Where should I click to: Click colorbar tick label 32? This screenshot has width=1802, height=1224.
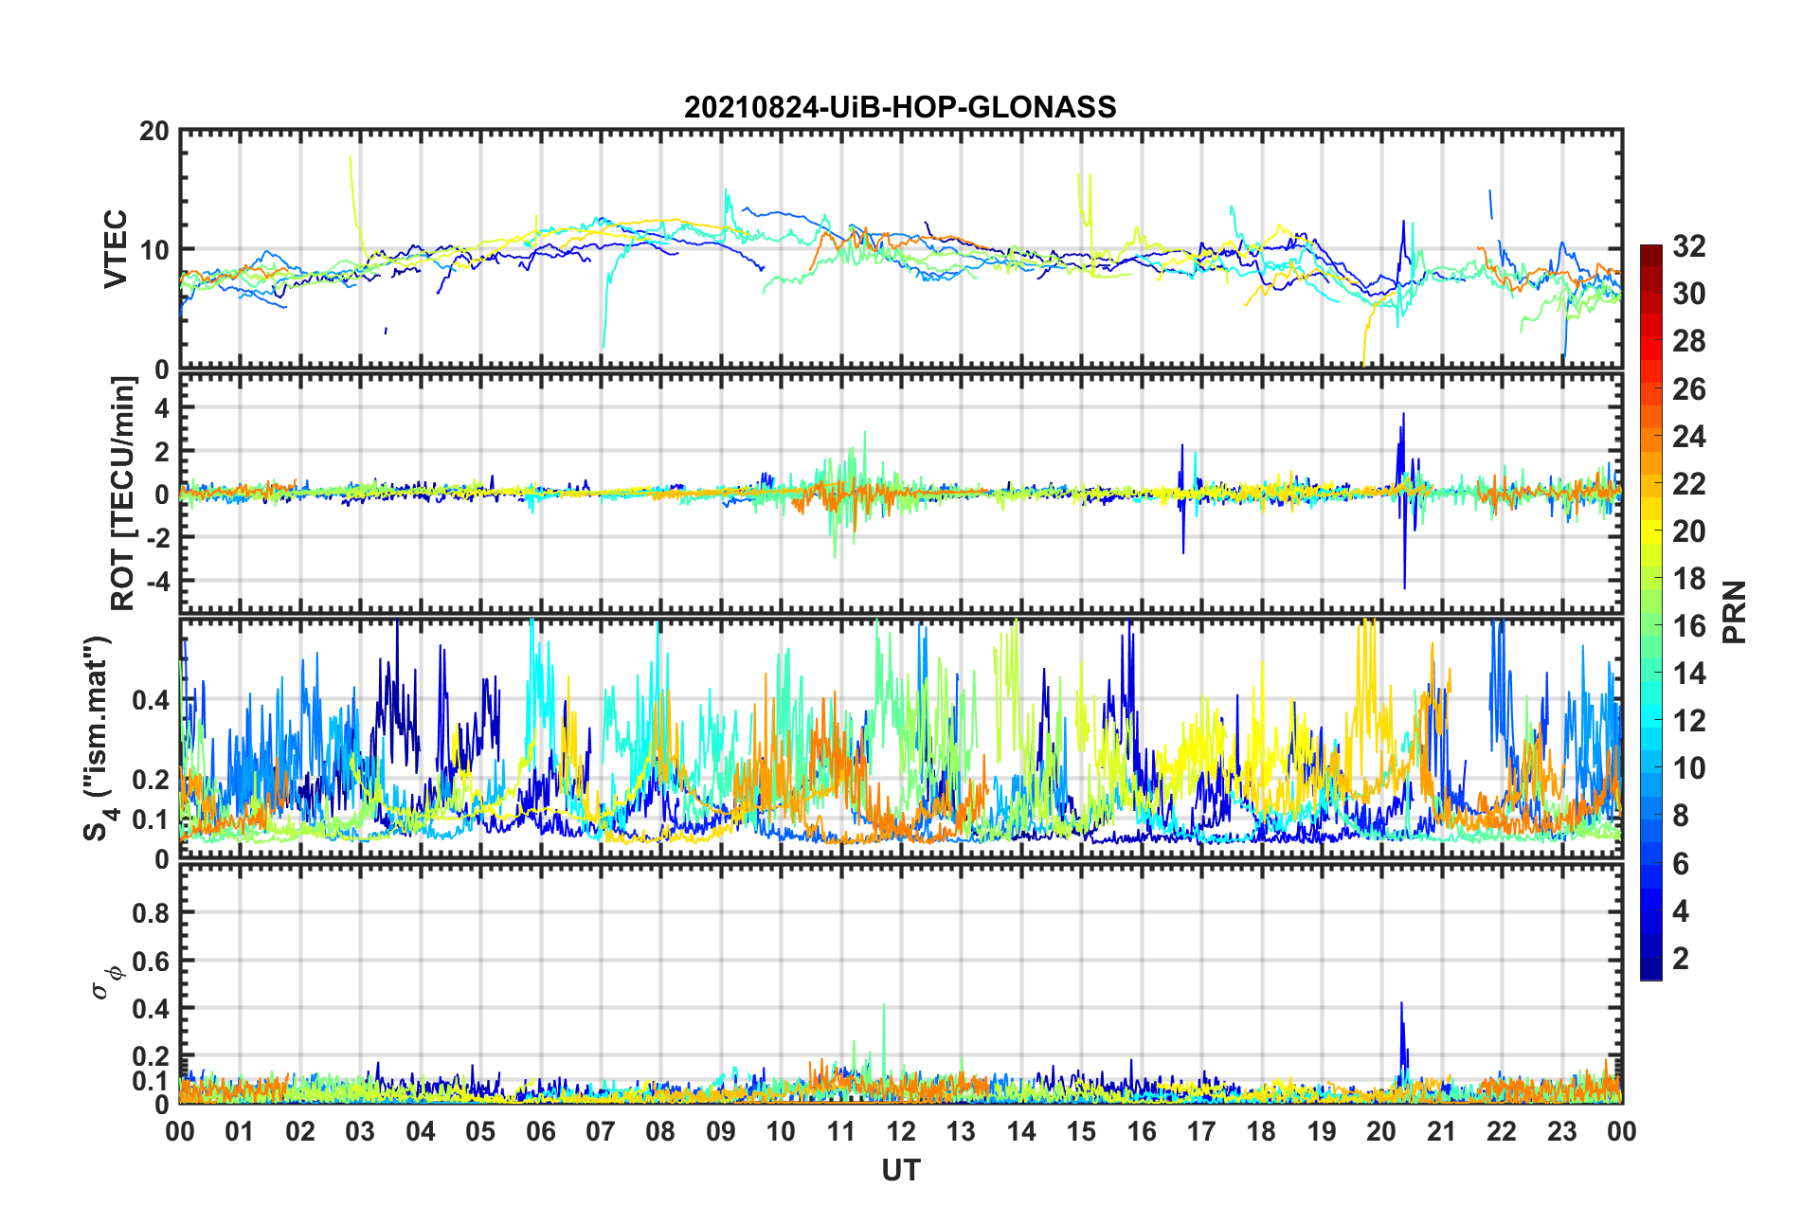pyautogui.click(x=1689, y=246)
